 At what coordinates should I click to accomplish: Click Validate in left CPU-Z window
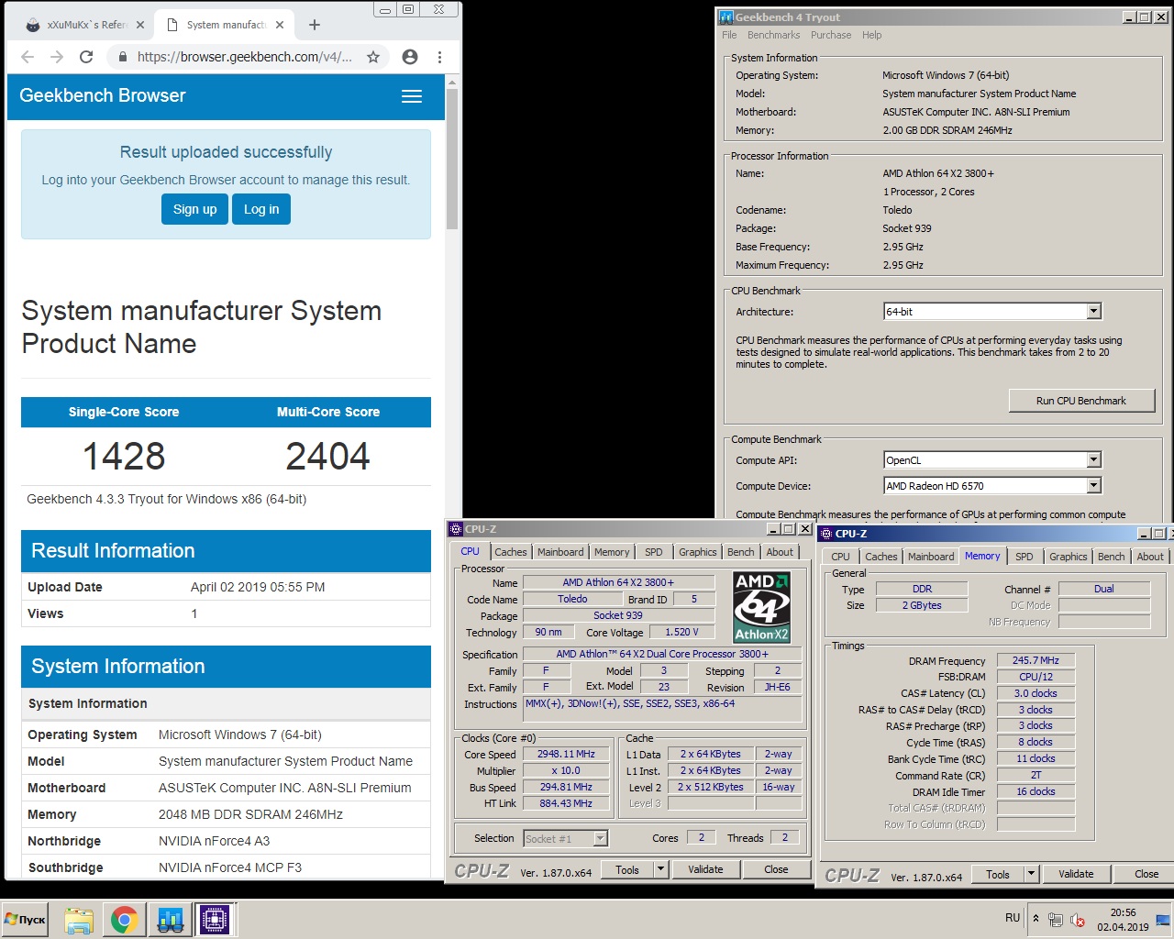click(705, 869)
